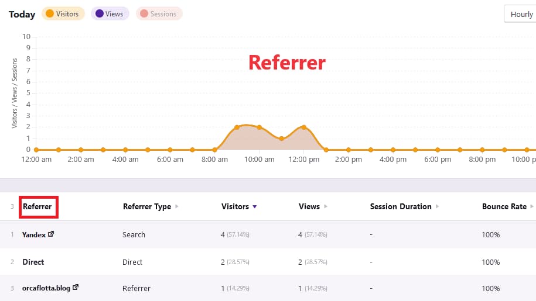Viewport: 536px width, 301px height.
Task: Click the Referrer Type sort arrow
Action: [177, 207]
